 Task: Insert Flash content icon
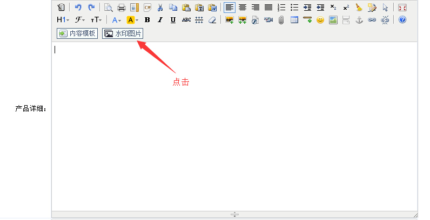coord(256,20)
